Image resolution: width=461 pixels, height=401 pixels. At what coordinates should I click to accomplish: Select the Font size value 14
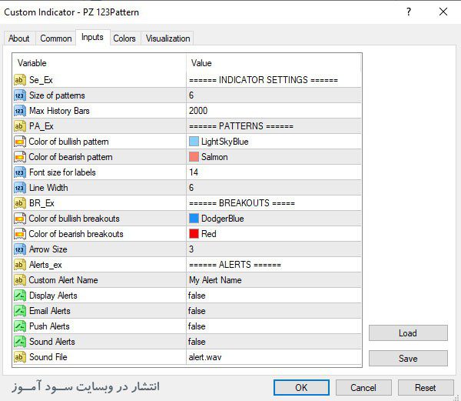[x=194, y=172]
